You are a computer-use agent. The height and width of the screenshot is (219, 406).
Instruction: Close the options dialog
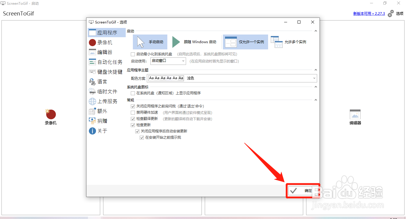pyautogui.click(x=313, y=22)
